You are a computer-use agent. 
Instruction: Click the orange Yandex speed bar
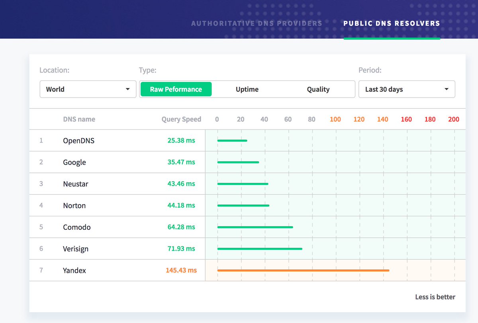(x=303, y=270)
